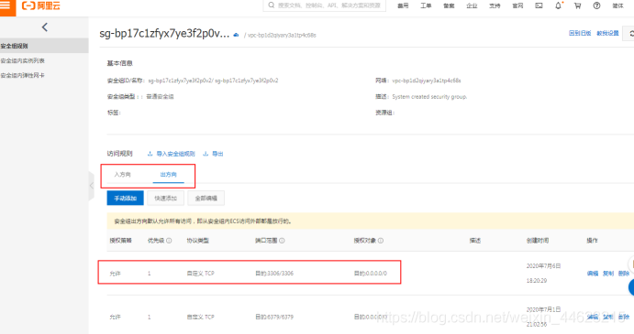Click the title sg-bp17c1zfyx7ye3f2p0v...
The image size is (634, 334).
[x=164, y=34]
